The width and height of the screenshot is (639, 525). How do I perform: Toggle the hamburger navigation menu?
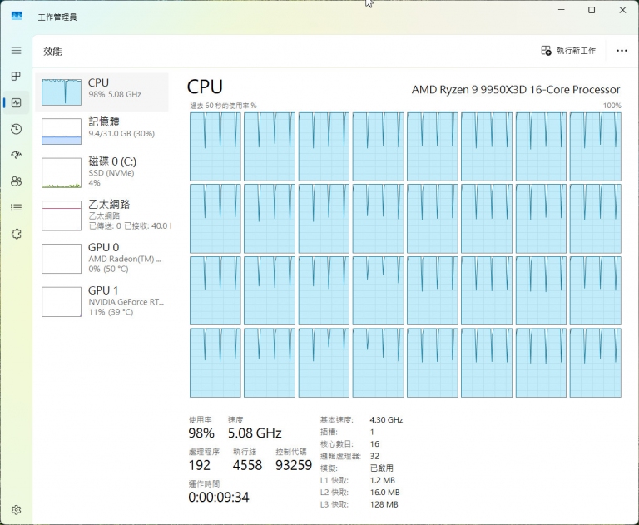pos(16,50)
